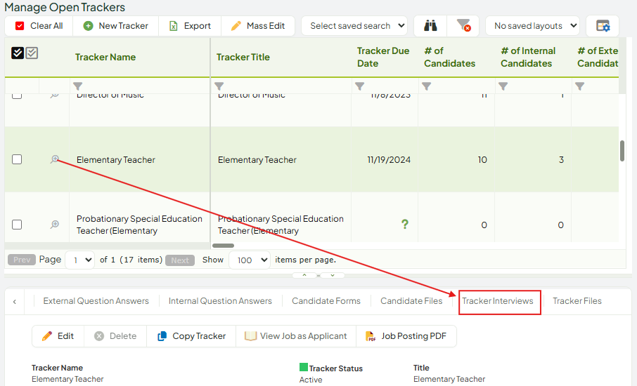The height and width of the screenshot is (386, 637).
Task: Create a New Tracker
Action: coord(116,26)
